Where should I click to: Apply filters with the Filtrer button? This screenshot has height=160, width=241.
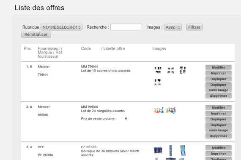(194, 27)
